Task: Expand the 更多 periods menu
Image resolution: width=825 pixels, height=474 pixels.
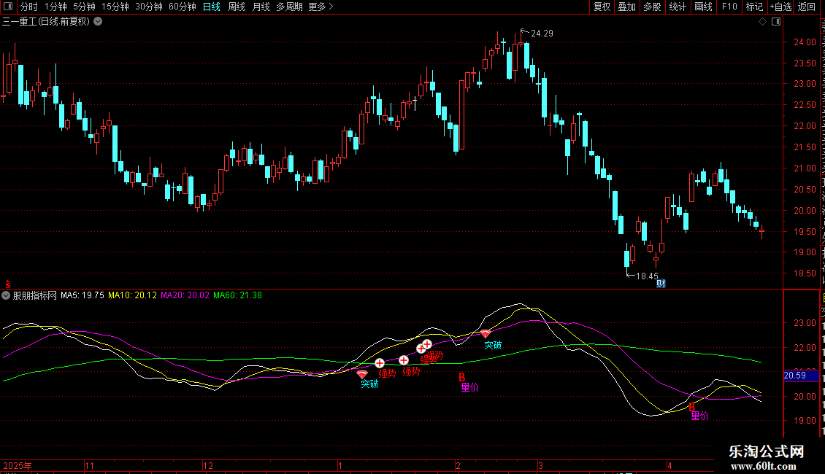Action: [321, 7]
